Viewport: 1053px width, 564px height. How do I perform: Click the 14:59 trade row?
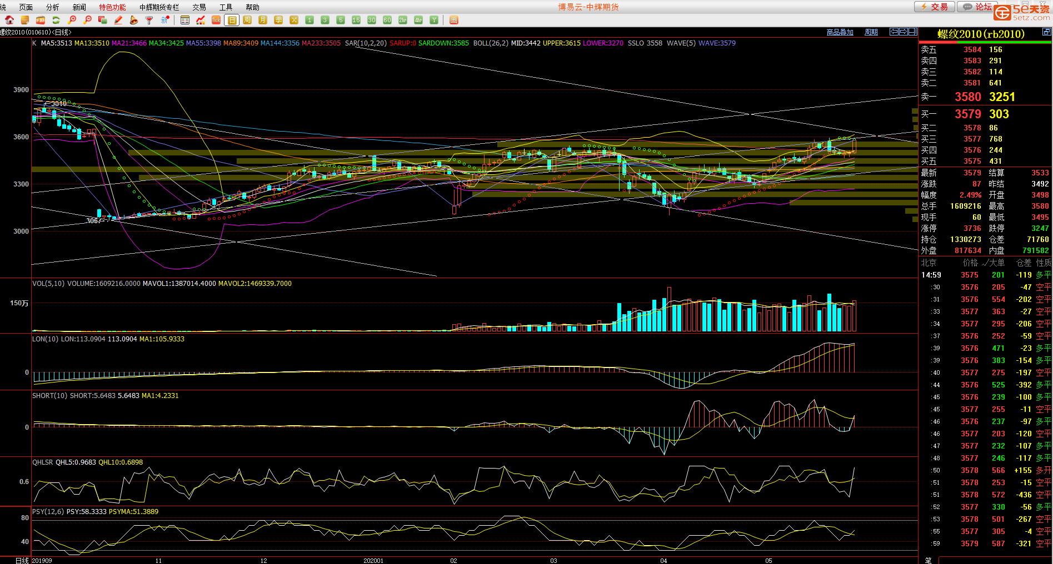986,275
